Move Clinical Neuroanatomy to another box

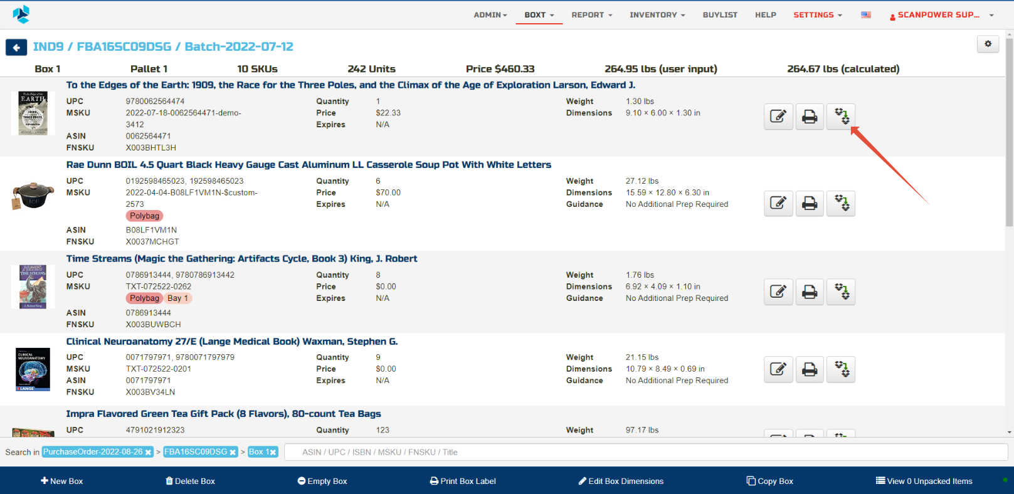coord(841,369)
